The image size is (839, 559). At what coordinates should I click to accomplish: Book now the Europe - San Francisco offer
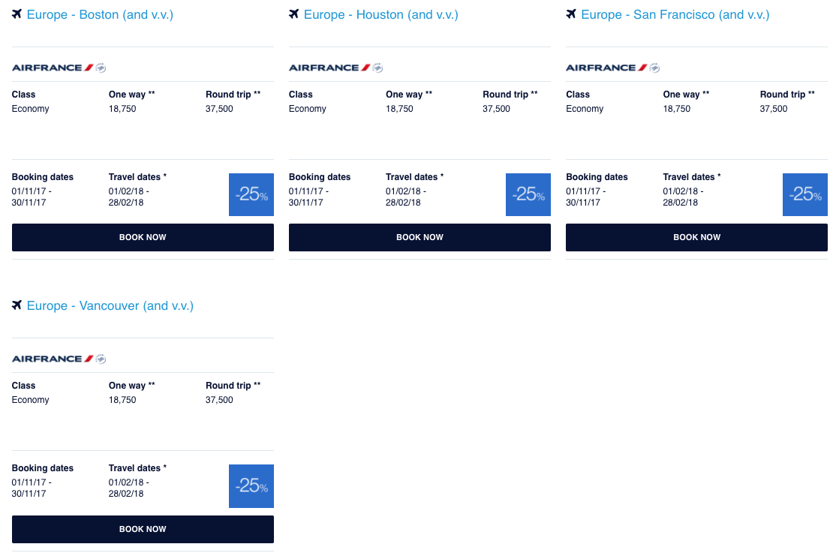point(696,238)
